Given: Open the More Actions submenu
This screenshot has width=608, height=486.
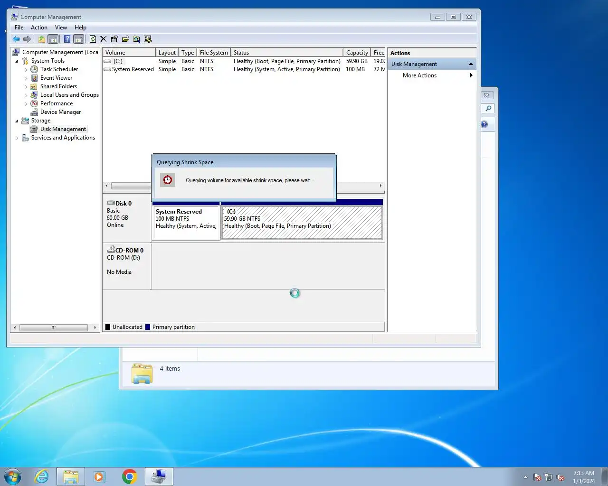Looking at the screenshot, I should click(x=432, y=75).
